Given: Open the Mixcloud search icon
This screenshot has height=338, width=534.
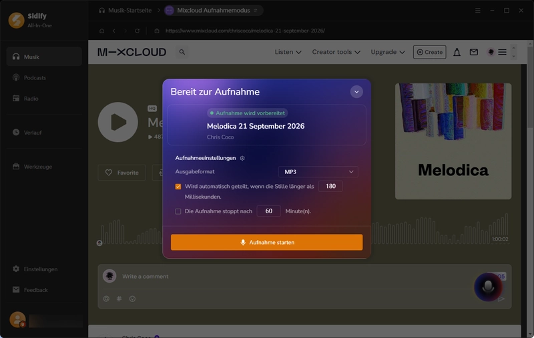Looking at the screenshot, I should click(182, 52).
